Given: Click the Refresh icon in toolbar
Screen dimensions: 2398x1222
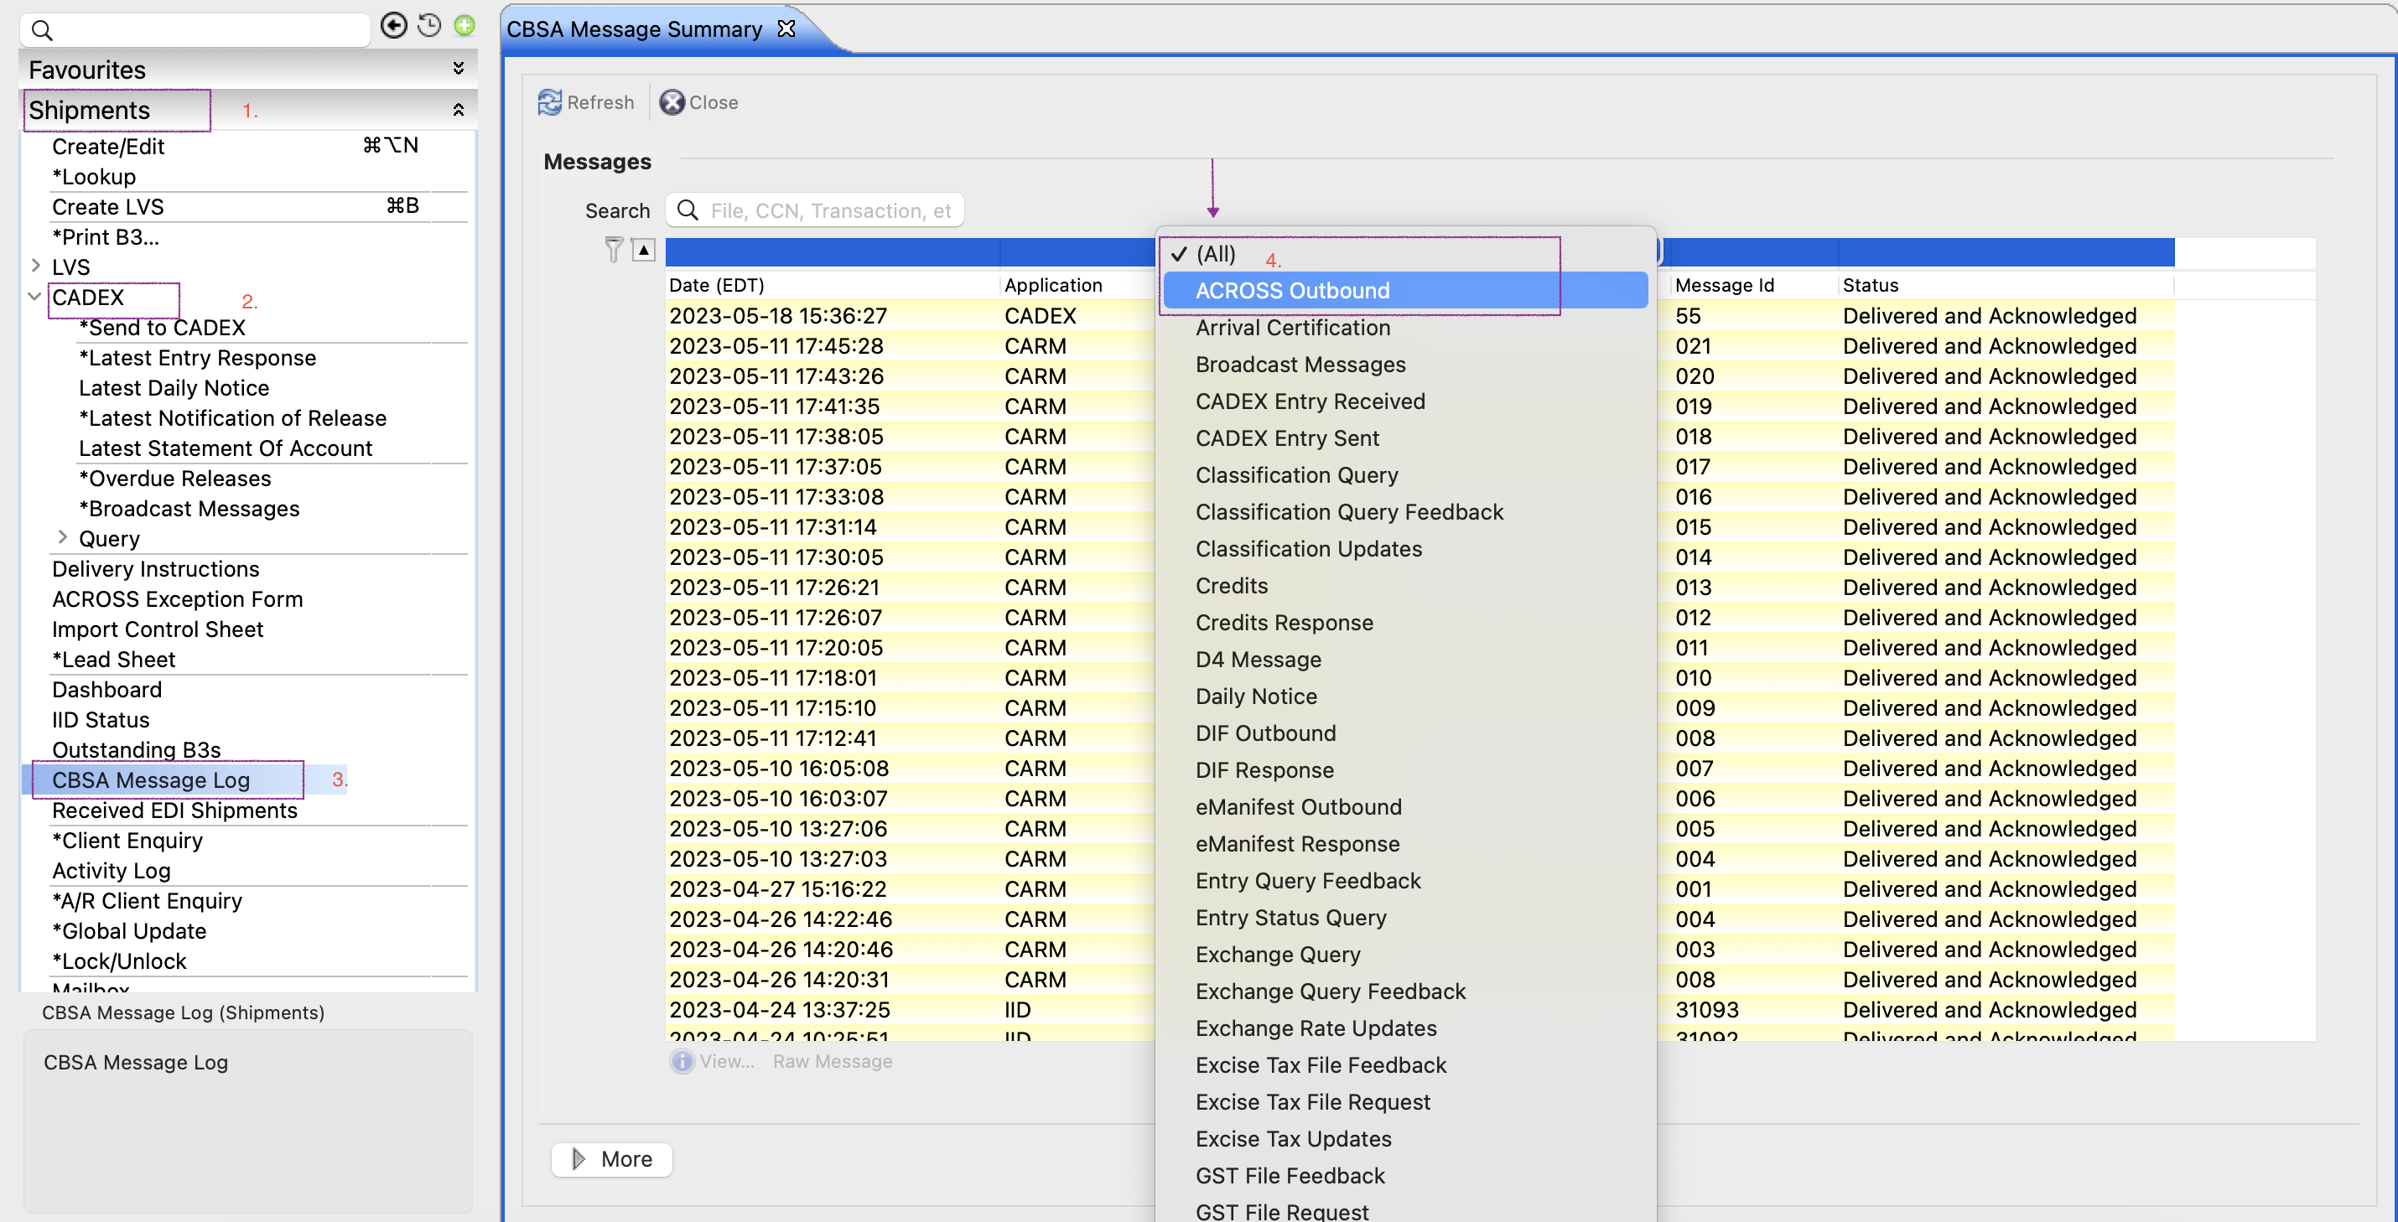Looking at the screenshot, I should pyautogui.click(x=549, y=102).
